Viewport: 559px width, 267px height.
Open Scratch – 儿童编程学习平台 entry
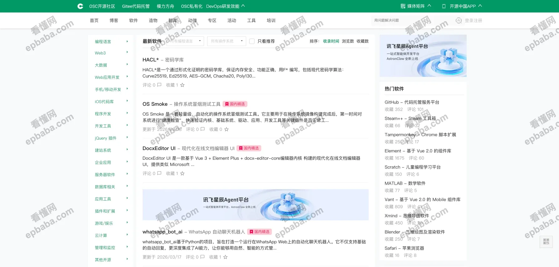413,167
